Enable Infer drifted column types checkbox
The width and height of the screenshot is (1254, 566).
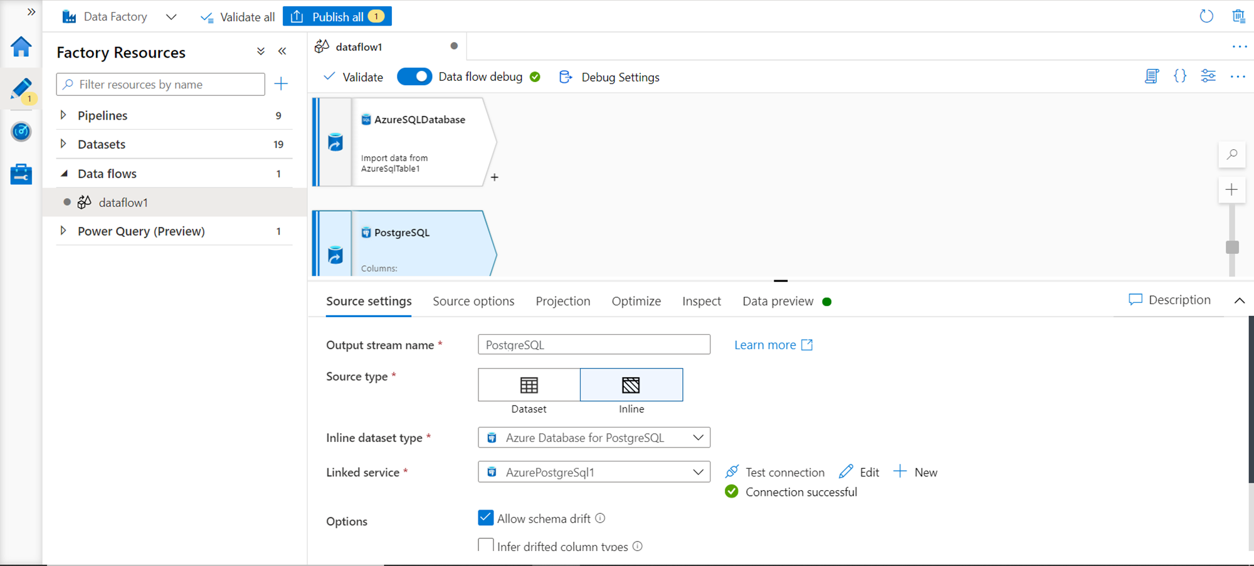coord(485,545)
